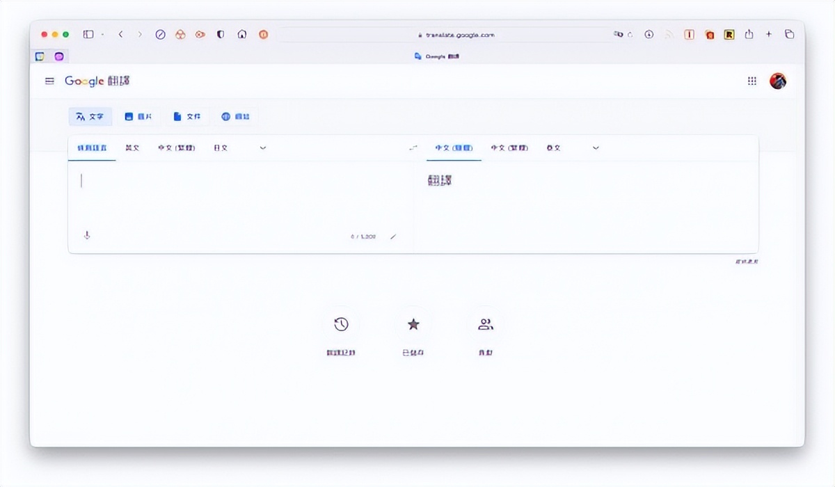Viewport: 835px width, 487px height.
Task: Switch to the 文件 document translation tab
Action: (x=186, y=116)
